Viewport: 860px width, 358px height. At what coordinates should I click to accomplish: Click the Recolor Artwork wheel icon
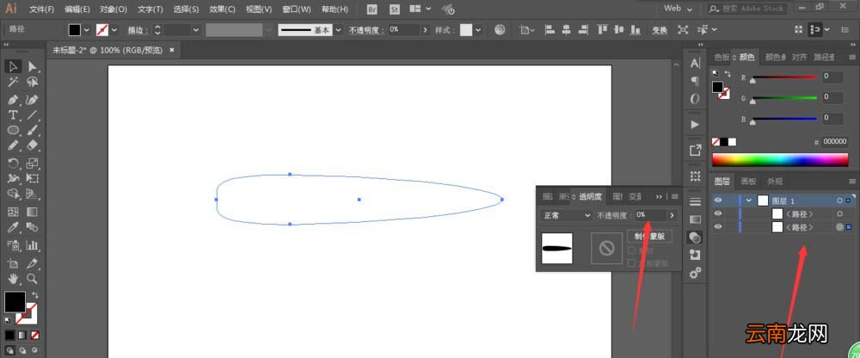point(500,29)
